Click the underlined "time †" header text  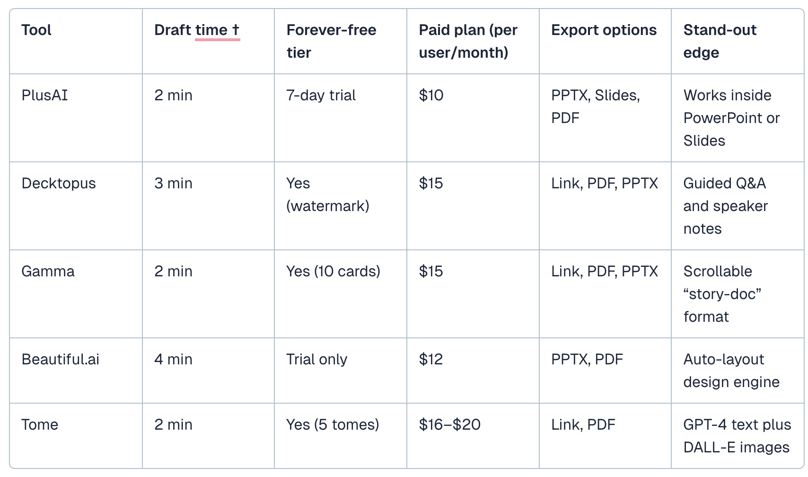217,30
